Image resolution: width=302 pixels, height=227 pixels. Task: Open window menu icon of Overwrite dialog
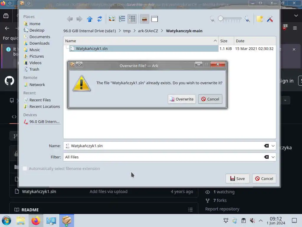pos(73,64)
